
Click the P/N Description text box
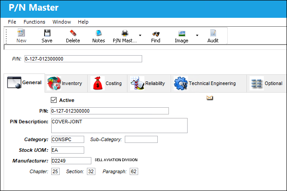119,126
